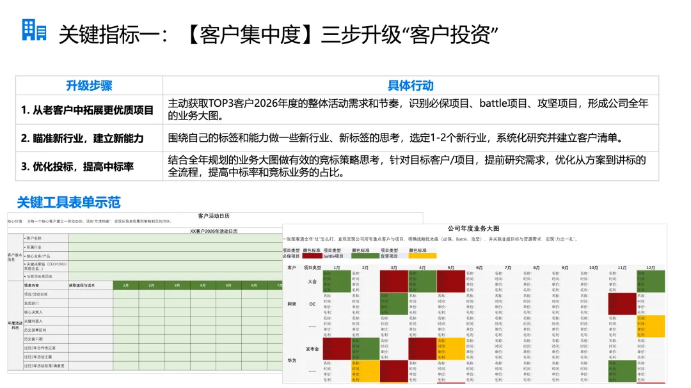691x388 pixels.
Task: Click the '客户' column header in business map
Action: click(x=292, y=267)
